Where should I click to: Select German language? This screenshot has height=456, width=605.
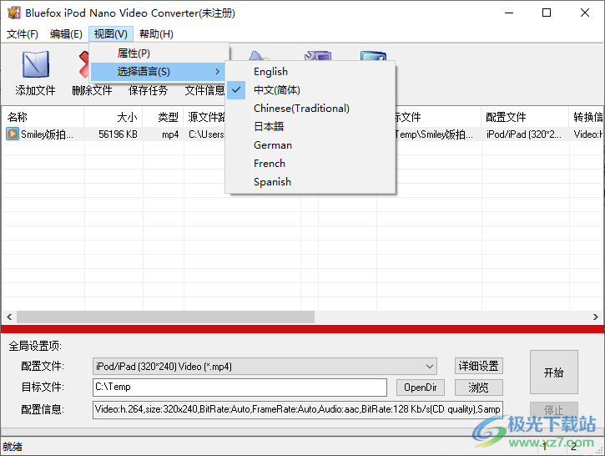pos(310,145)
